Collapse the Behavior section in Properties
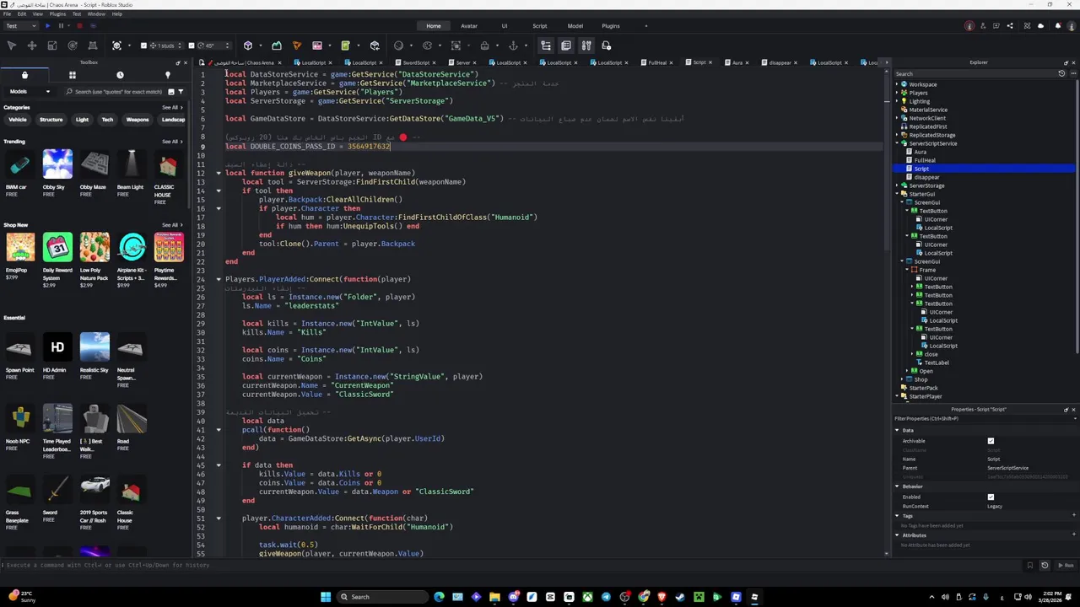This screenshot has height=607, width=1080. click(x=897, y=486)
